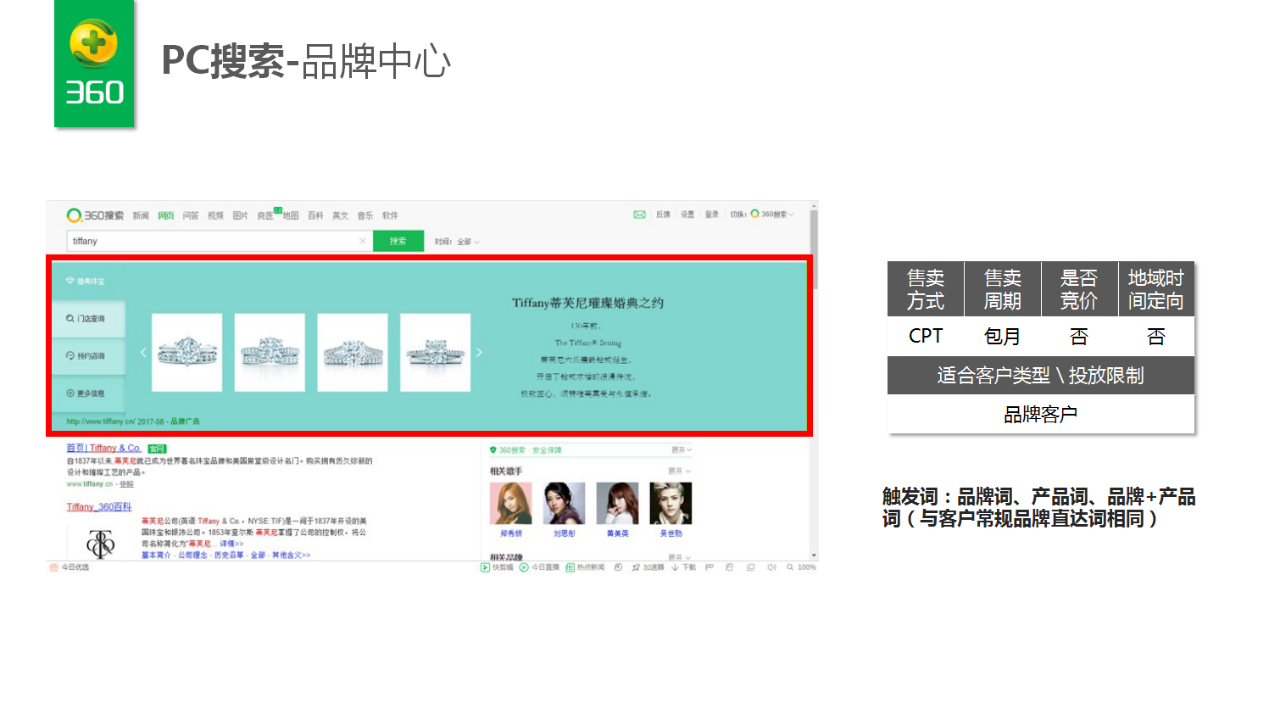Screen dimensions: 1280x720
Task: Open 预约咨询 appointment inquiry in the banner
Action: 88,356
